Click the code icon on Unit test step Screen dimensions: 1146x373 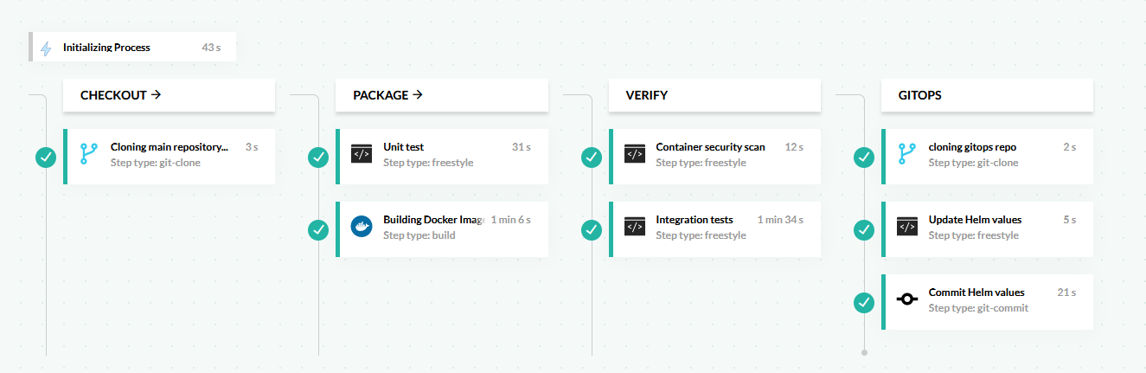(362, 155)
